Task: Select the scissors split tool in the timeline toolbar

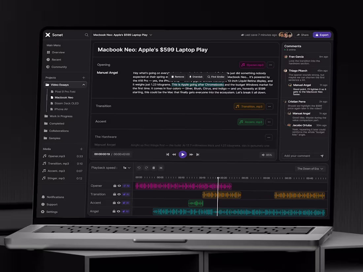Action: tap(161, 168)
